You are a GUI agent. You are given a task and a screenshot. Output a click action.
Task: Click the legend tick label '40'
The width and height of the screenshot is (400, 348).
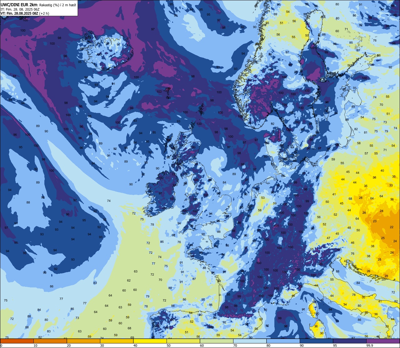pyautogui.click(x=135, y=346)
